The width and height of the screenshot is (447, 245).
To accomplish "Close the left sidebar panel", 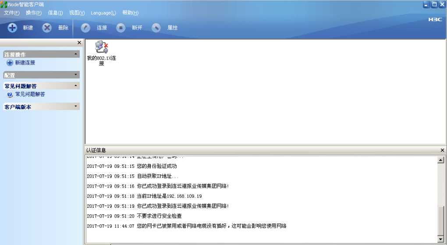I will [x=79, y=43].
